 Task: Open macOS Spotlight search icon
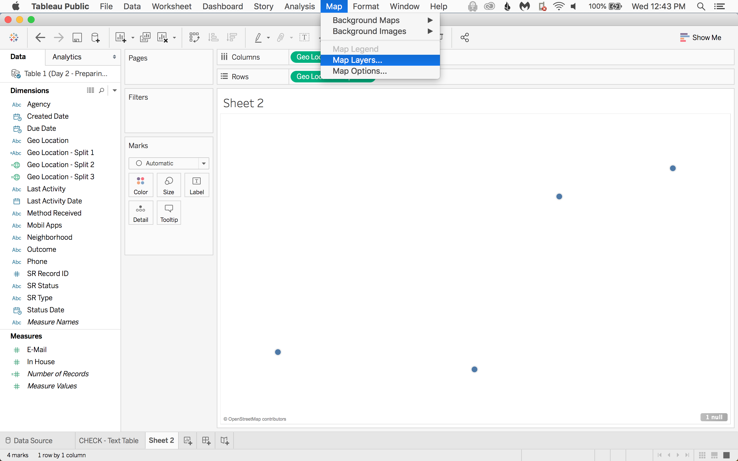point(701,6)
